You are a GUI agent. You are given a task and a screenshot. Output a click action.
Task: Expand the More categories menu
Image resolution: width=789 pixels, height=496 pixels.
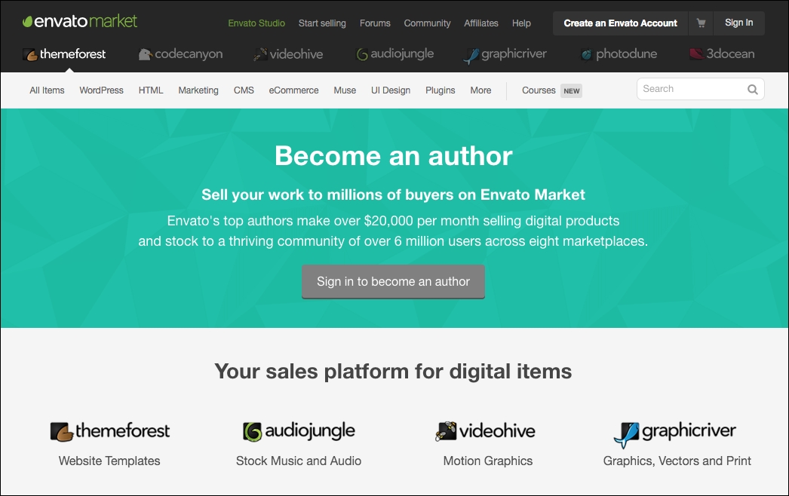tap(480, 90)
